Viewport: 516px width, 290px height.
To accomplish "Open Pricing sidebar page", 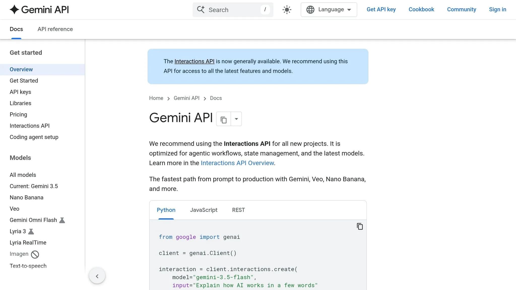I will [x=18, y=115].
